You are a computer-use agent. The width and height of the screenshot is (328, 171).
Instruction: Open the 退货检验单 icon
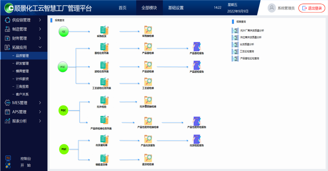(x=148, y=158)
